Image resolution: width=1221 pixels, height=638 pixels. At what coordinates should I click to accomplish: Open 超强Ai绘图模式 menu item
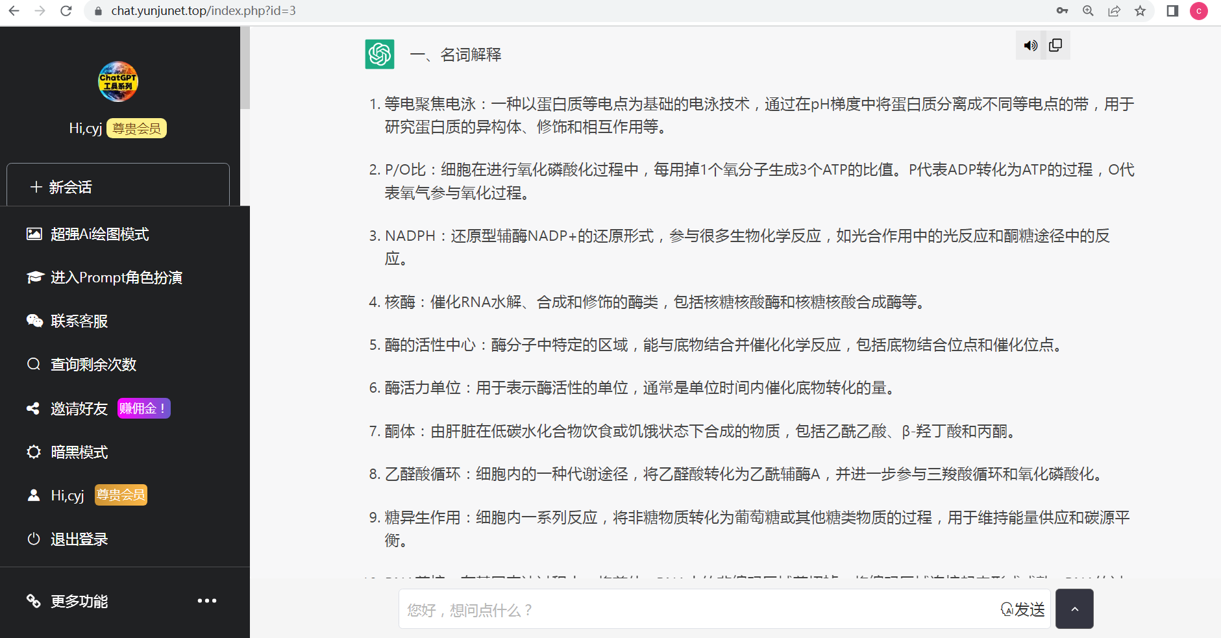pyautogui.click(x=88, y=234)
